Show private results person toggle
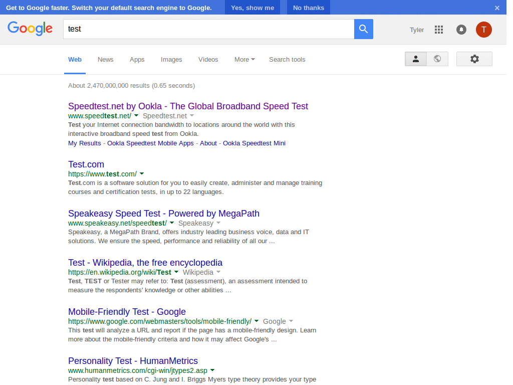Screen dimensions: 513x385 (x=416, y=59)
